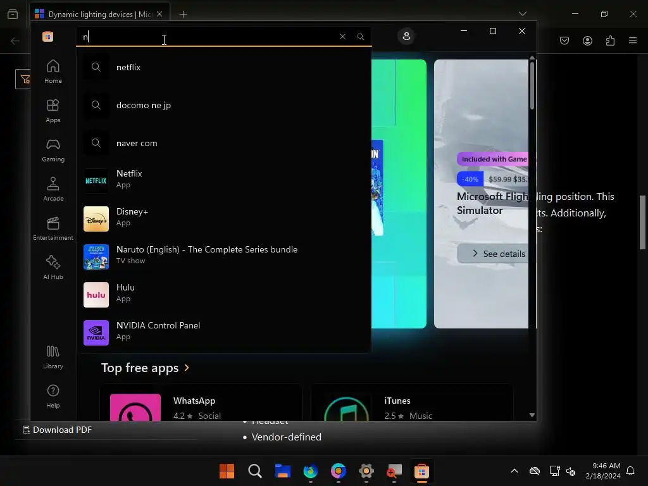This screenshot has width=648, height=486.
Task: Open the browser Firefox View icon
Action: 13,14
